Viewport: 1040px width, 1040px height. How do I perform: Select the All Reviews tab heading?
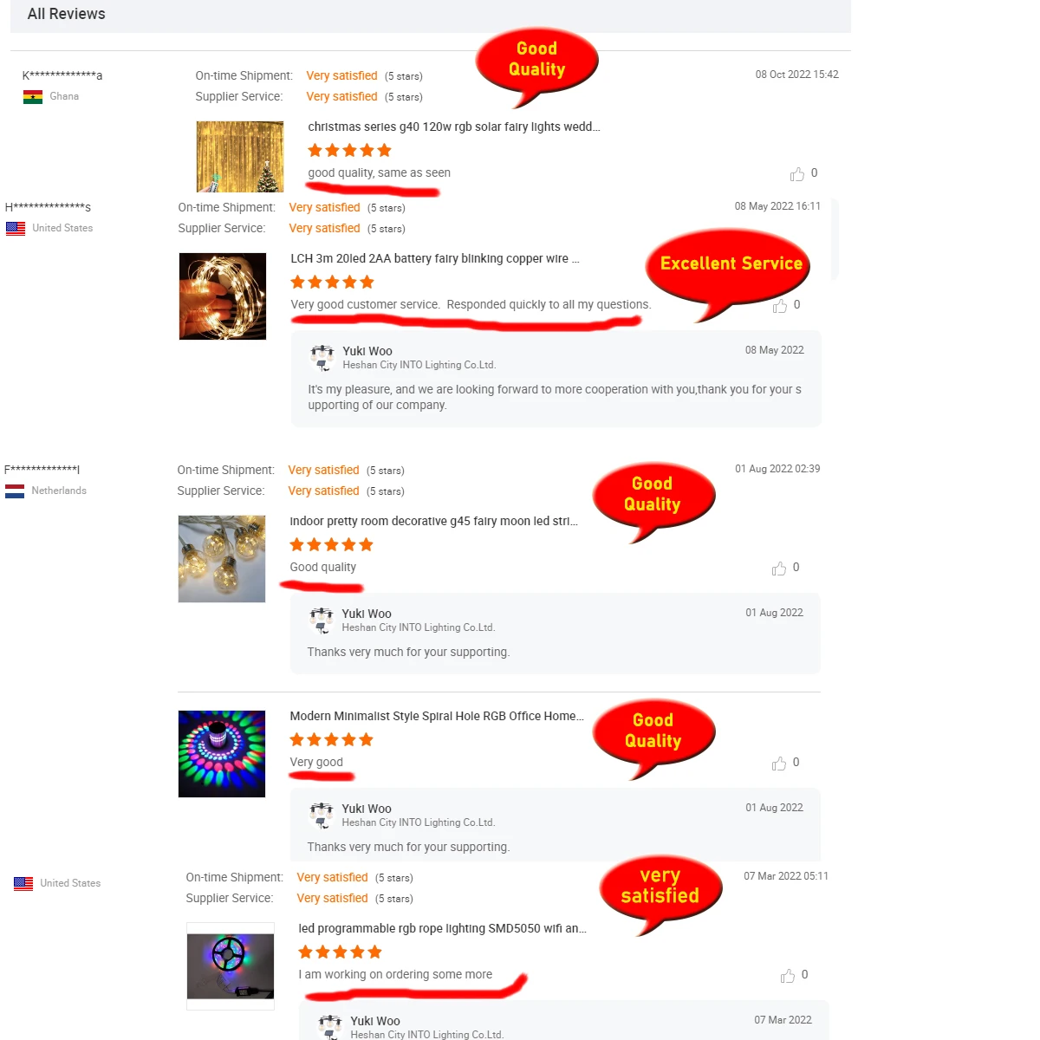pyautogui.click(x=67, y=14)
